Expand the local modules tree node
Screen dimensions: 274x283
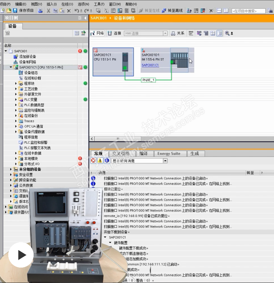(x=16, y=158)
